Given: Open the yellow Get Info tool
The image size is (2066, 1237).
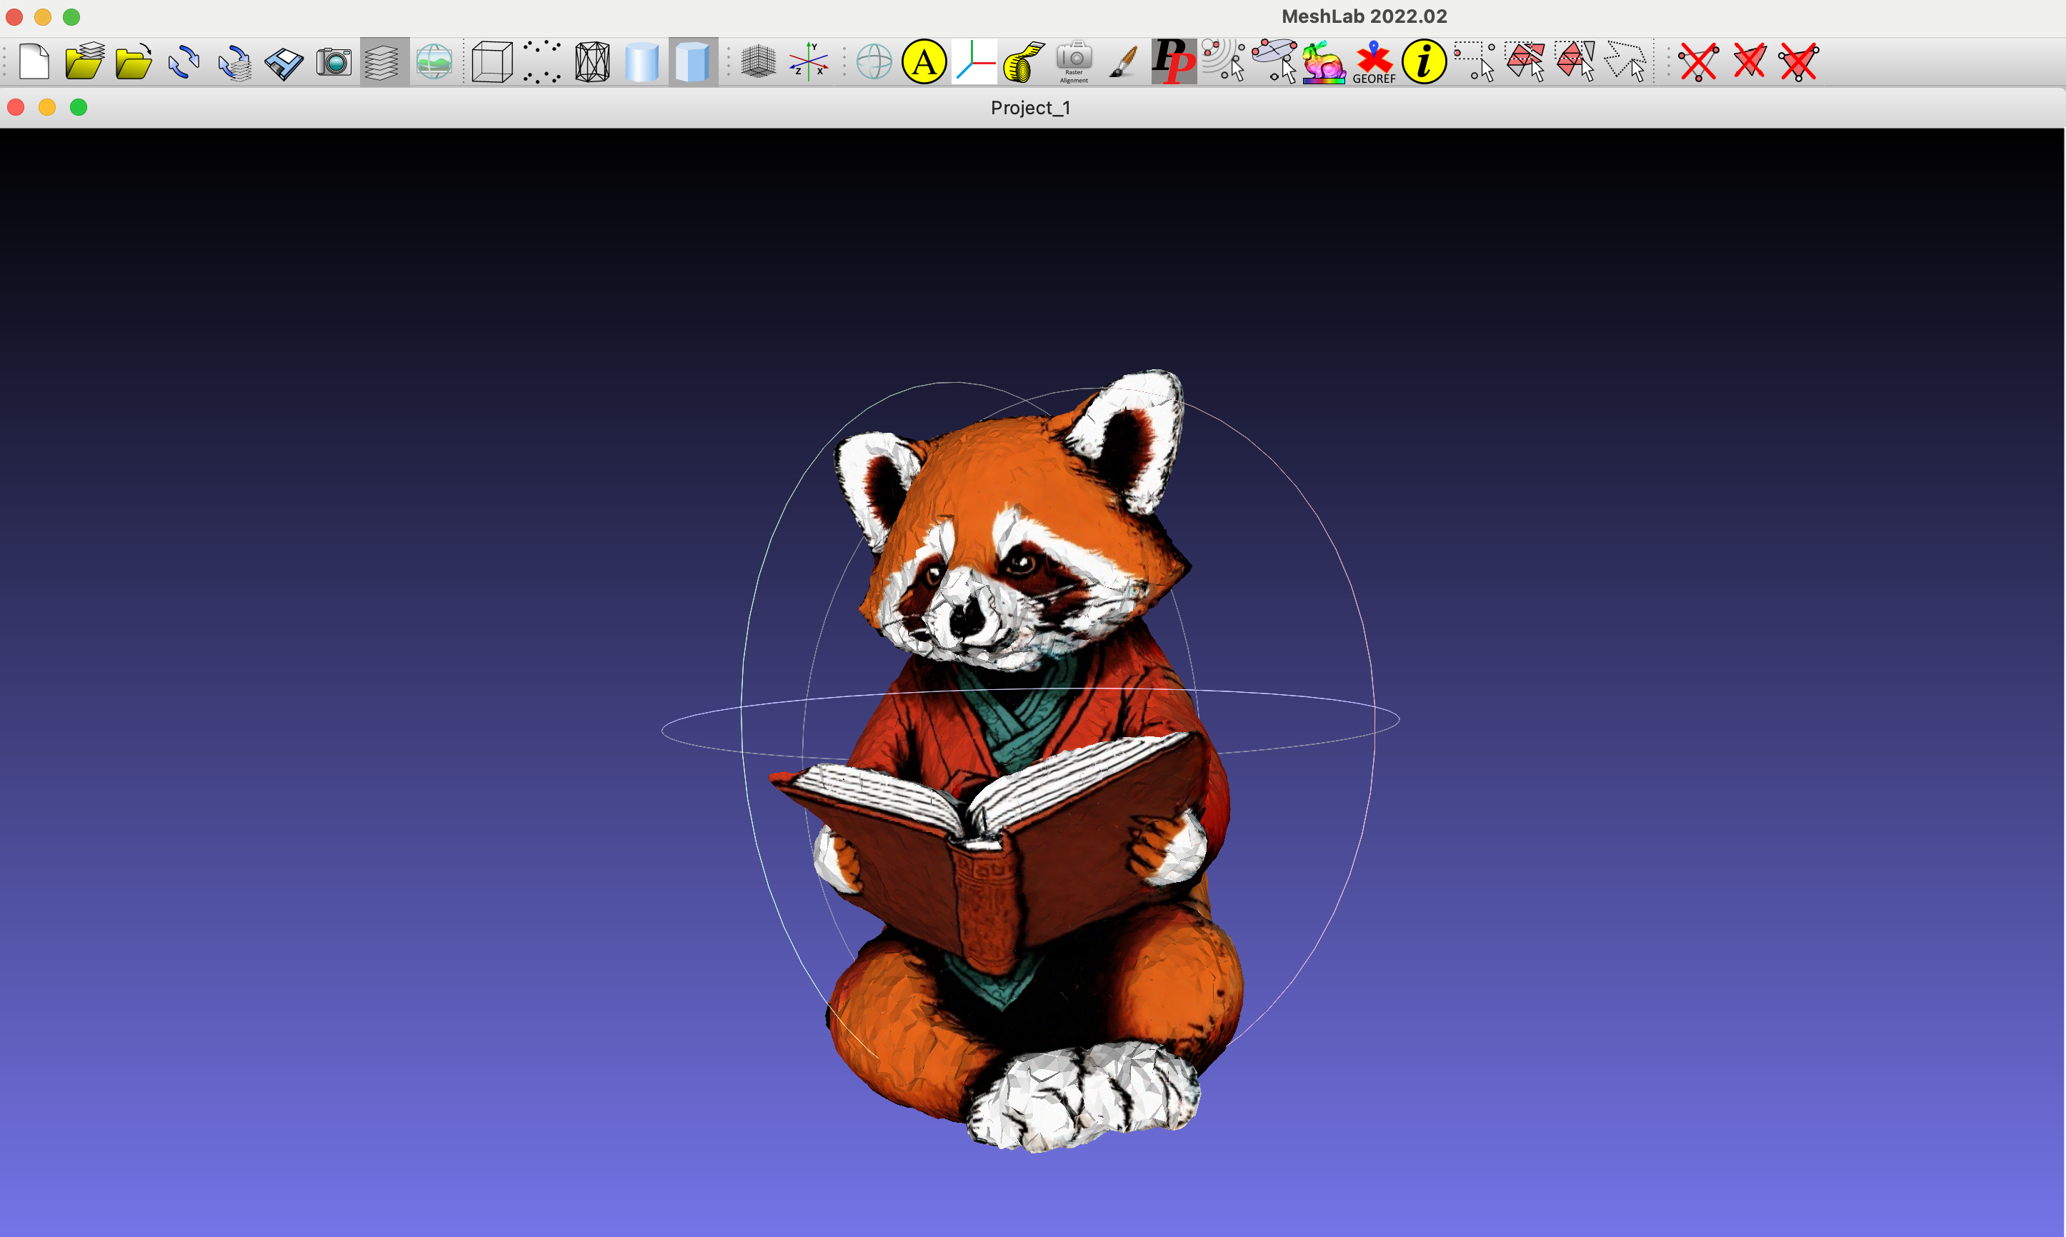Looking at the screenshot, I should [x=1423, y=61].
